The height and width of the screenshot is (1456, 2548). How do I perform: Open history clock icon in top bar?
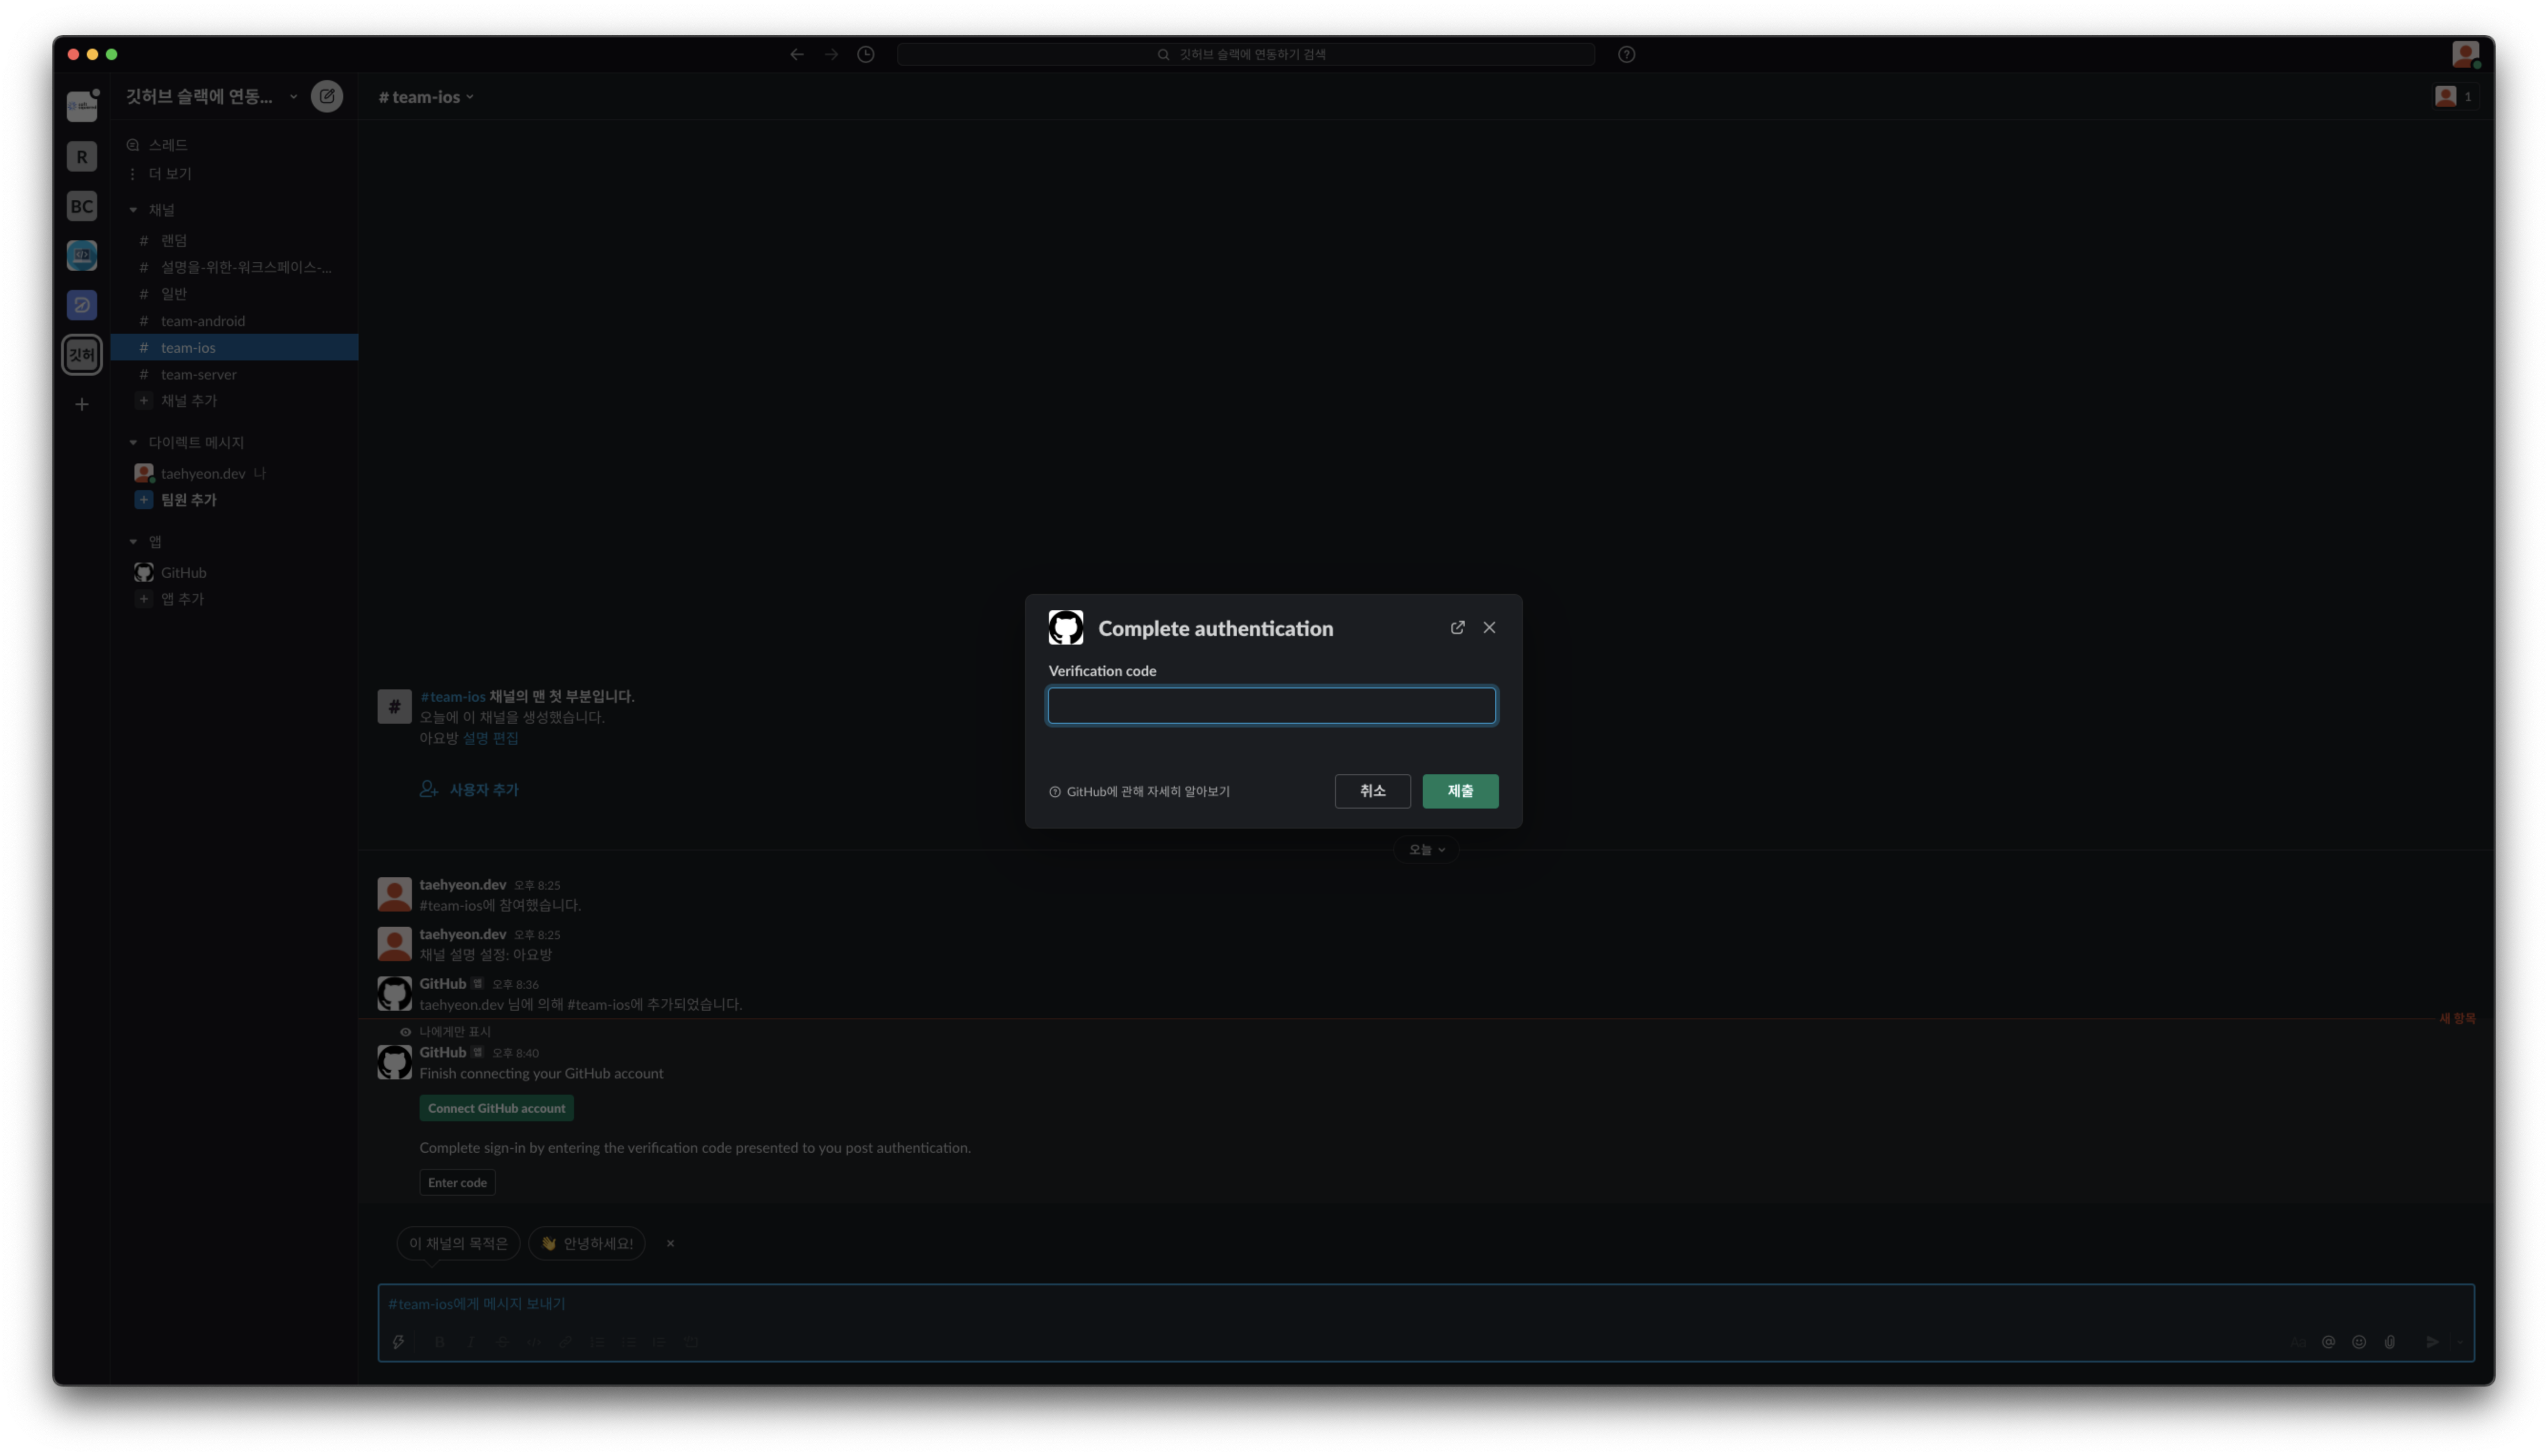866,54
